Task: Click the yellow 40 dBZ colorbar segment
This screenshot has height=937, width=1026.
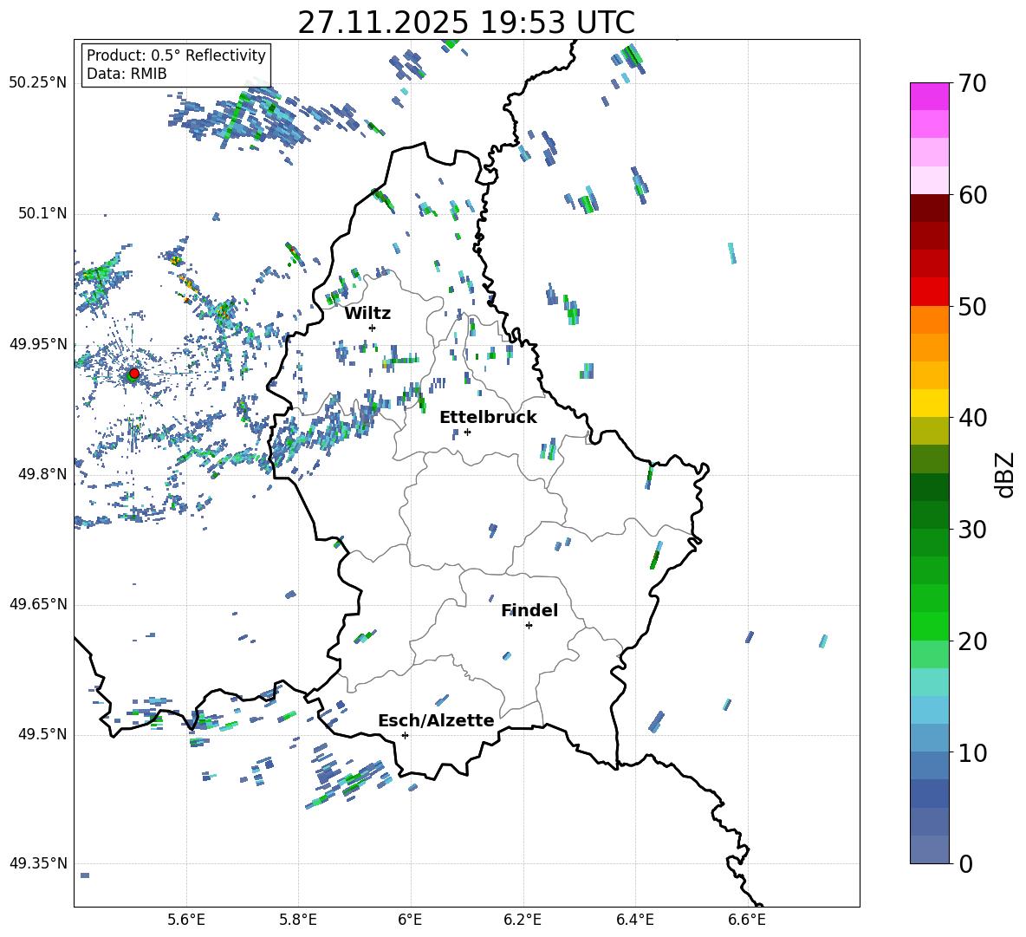Action: pyautogui.click(x=929, y=403)
